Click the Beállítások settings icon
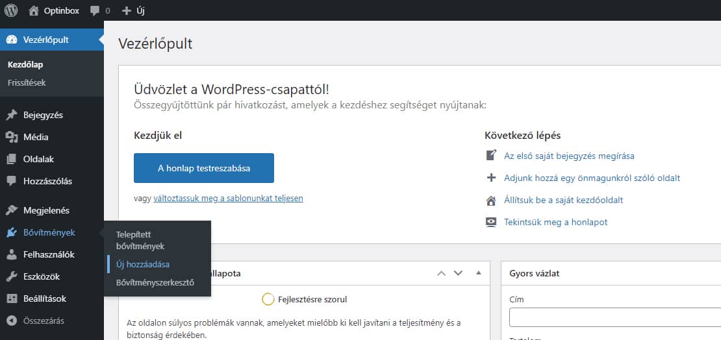Image resolution: width=721 pixels, height=340 pixels. click(x=12, y=299)
